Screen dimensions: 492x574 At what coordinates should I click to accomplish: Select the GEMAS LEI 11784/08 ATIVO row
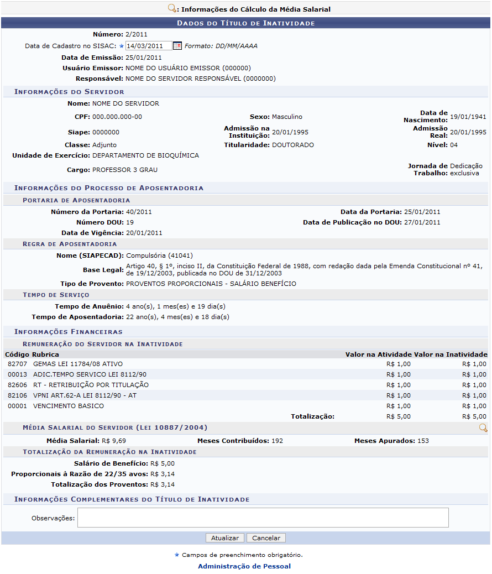[78, 364]
